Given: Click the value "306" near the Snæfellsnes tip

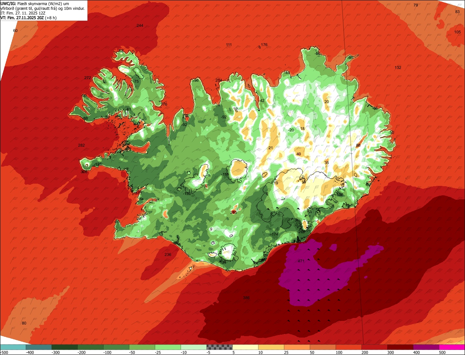Looking at the screenshot, I should tap(84, 172).
